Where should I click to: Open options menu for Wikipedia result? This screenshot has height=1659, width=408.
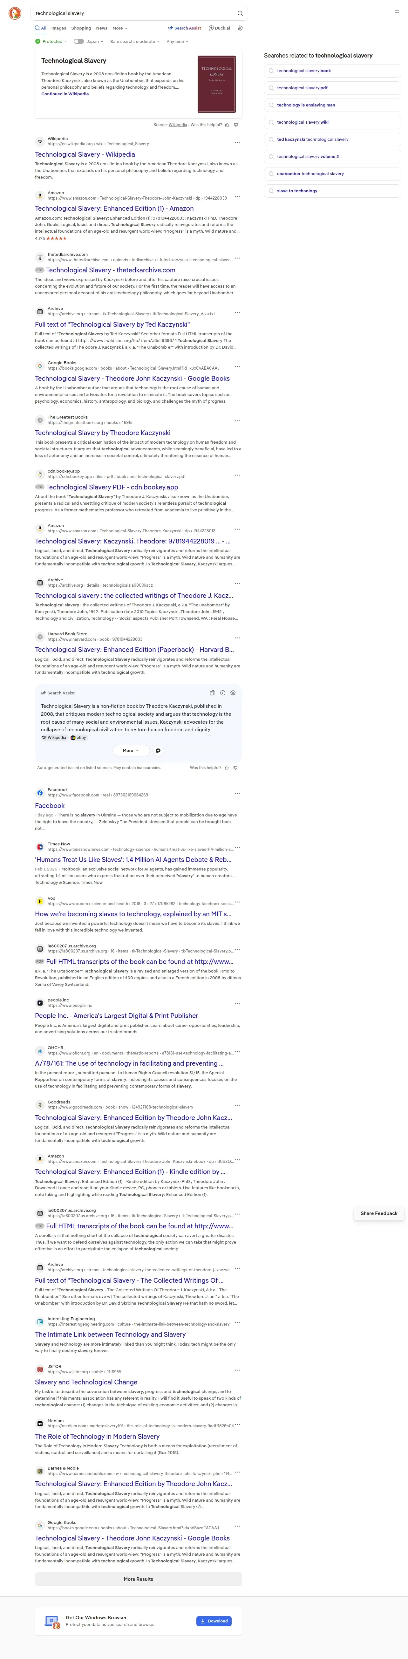[x=237, y=142]
